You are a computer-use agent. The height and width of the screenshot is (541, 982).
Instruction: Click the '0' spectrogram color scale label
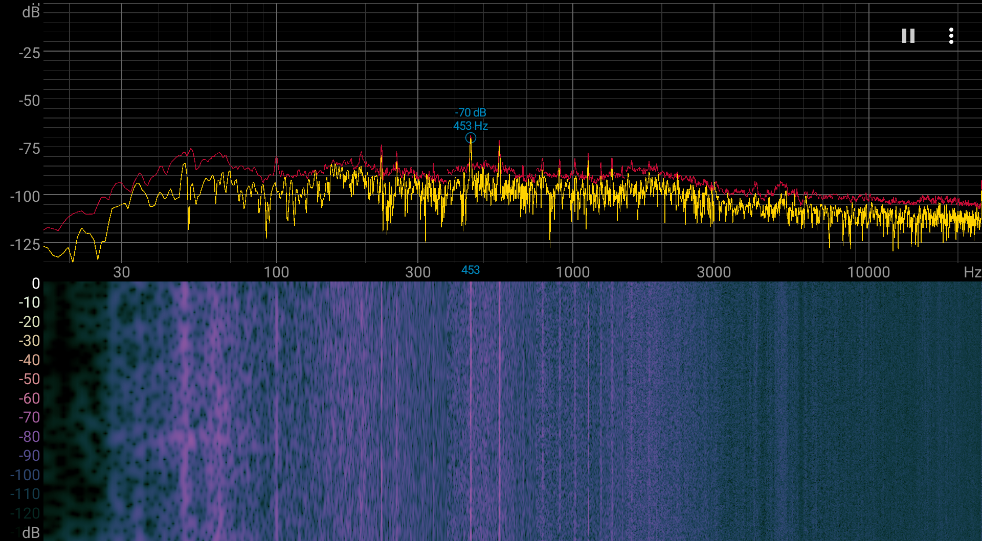36,284
